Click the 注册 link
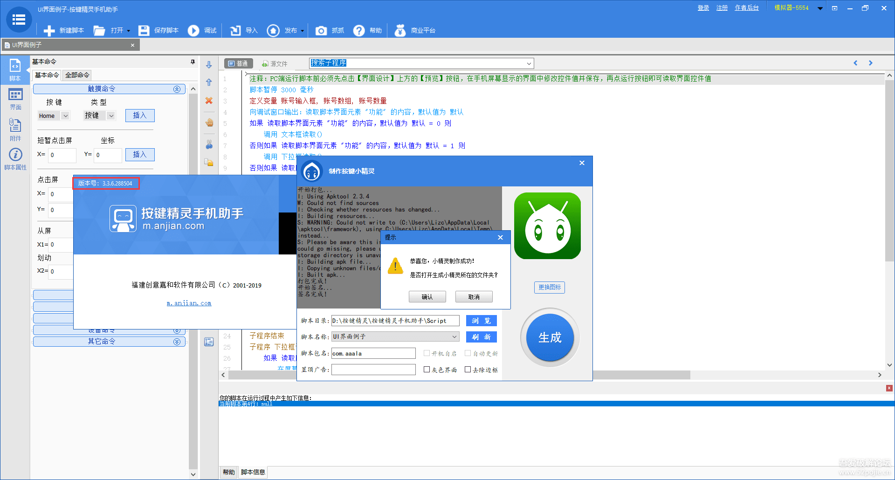Image resolution: width=895 pixels, height=480 pixels. tap(722, 8)
